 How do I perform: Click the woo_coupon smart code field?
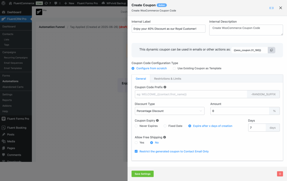[x=249, y=50]
